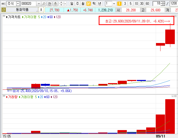Click the magnifier stock search icon
Screen dimensions: 178x138
point(44,4)
